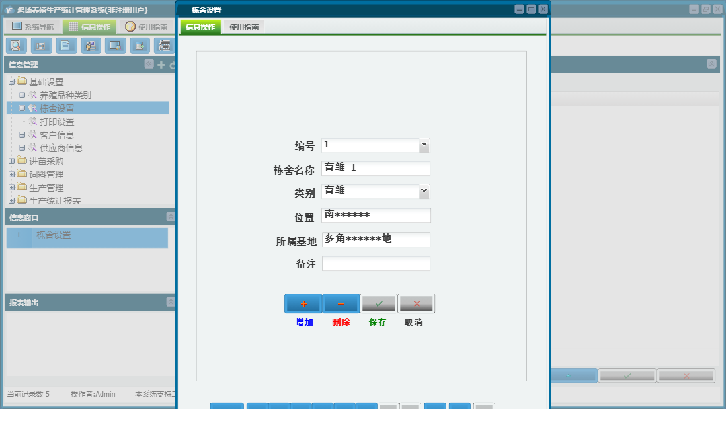
Task: Click the blue minus 删除 button
Action: point(341,304)
